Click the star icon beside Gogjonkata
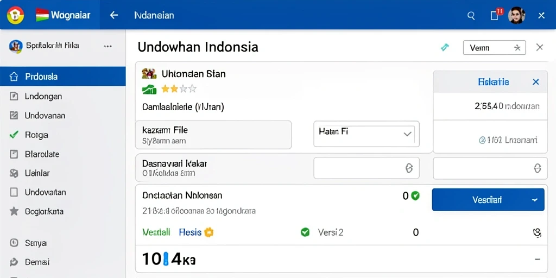Screen dimensions: 556x278 coord(14,211)
